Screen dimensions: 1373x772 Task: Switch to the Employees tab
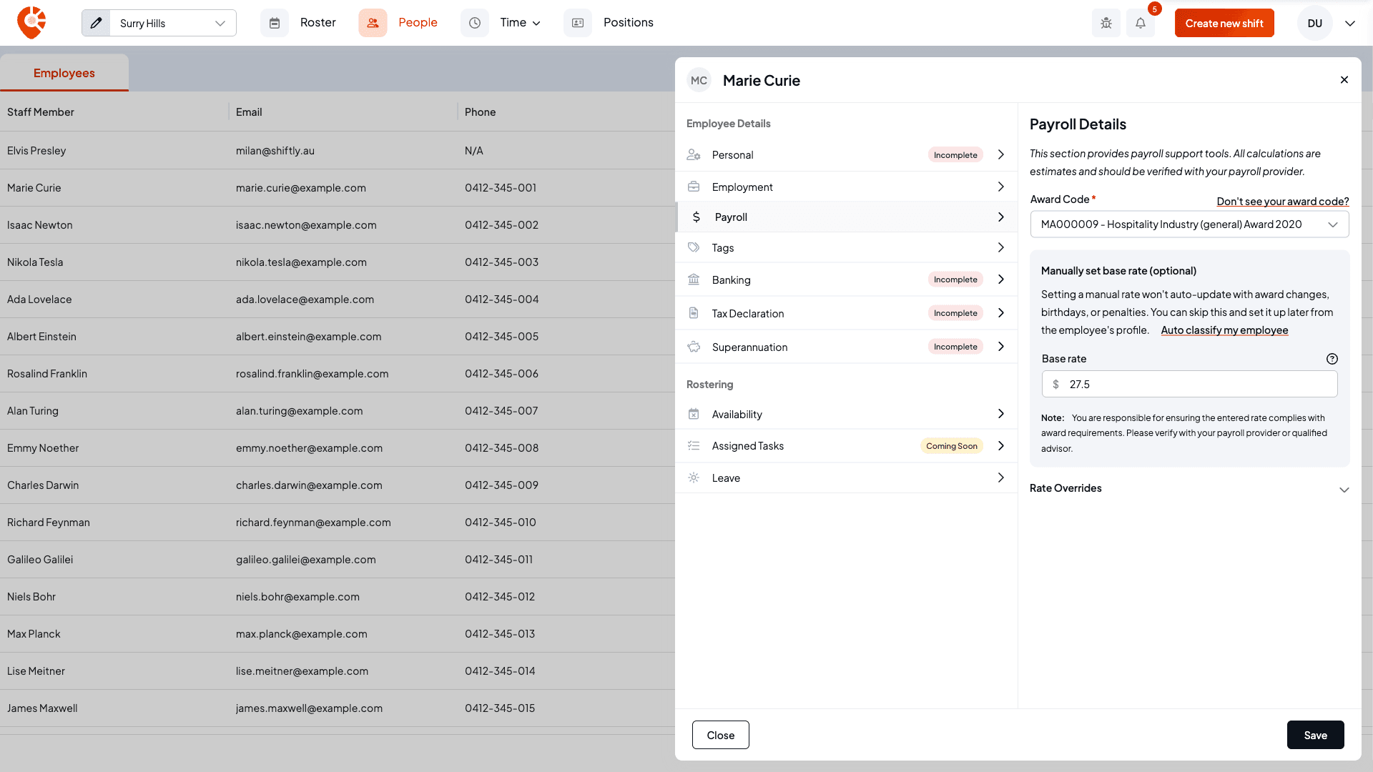click(x=64, y=73)
